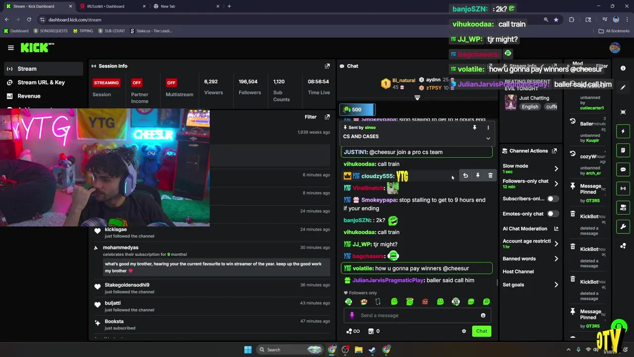This screenshot has width=634, height=357.
Task: Click the Just Chatting category thumbnail
Action: point(511,102)
